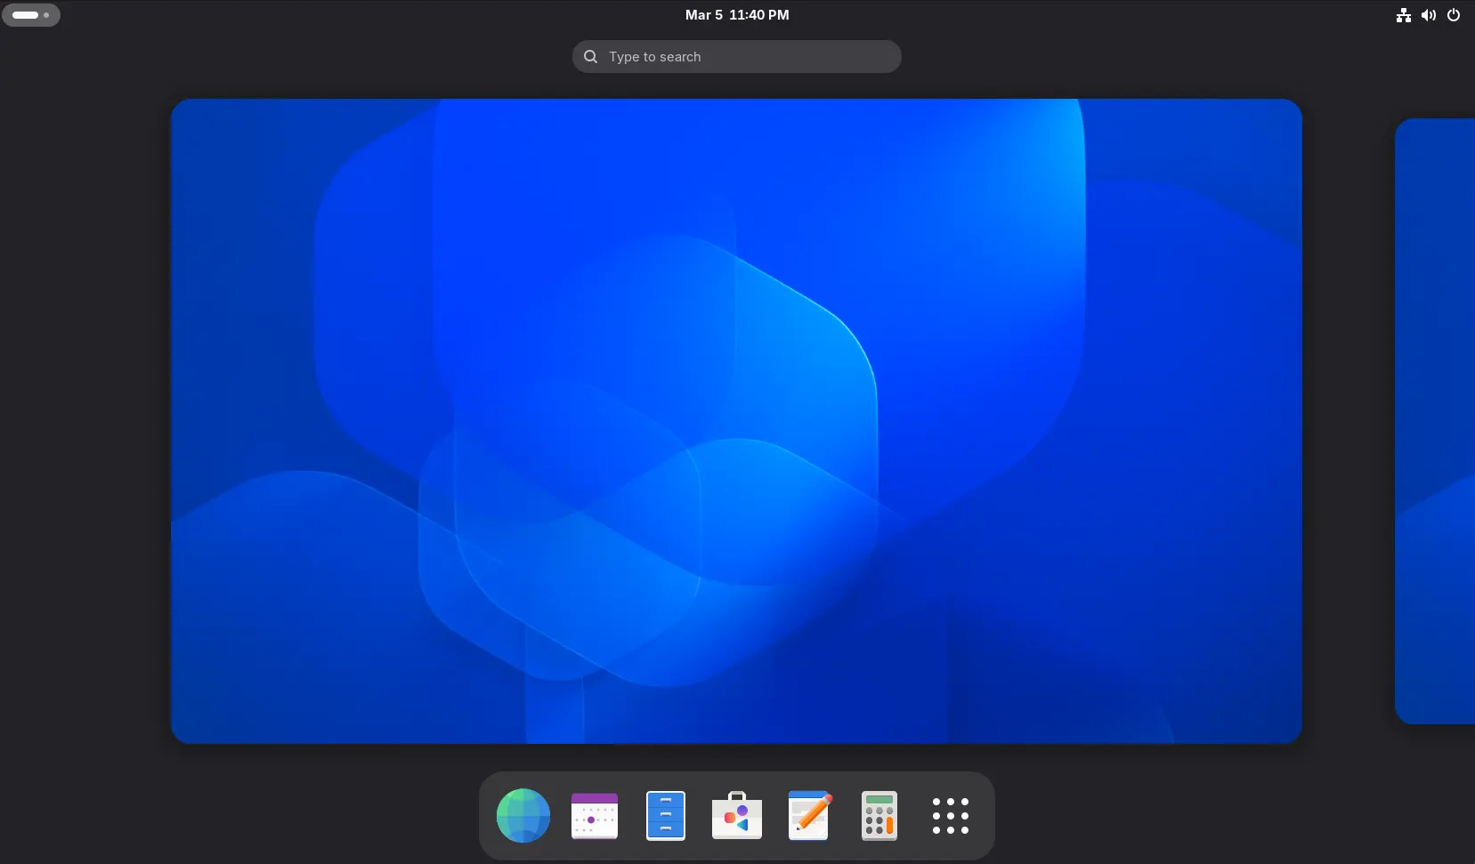Show all applications grid
Image resolution: width=1475 pixels, height=864 pixels.
950,815
